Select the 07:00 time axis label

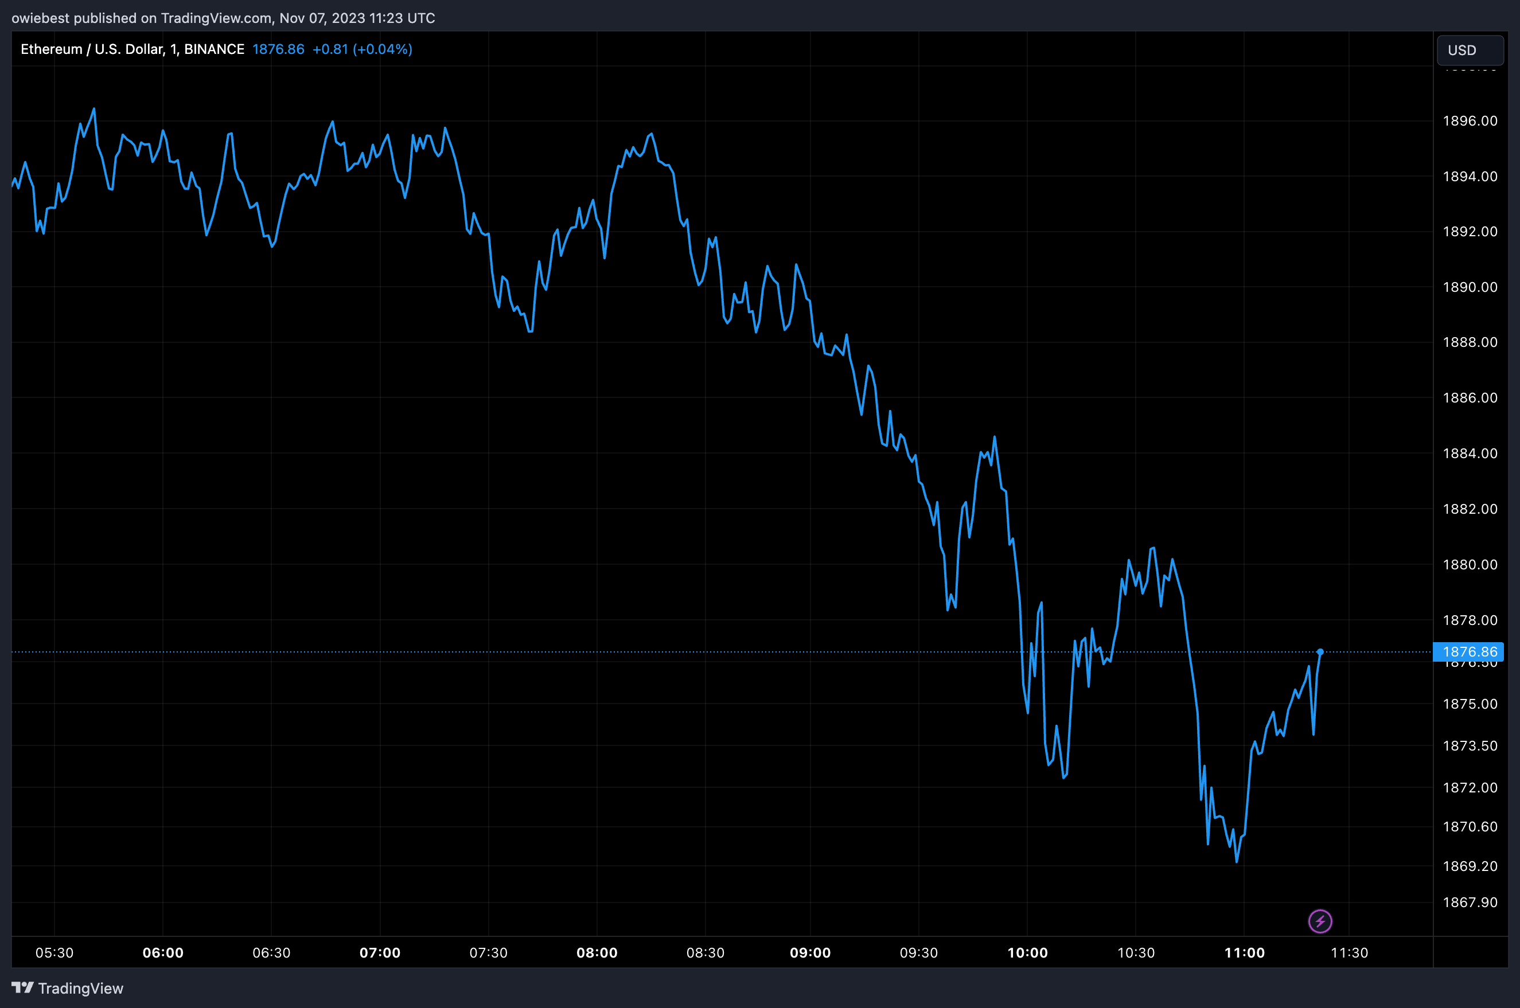[x=380, y=953]
